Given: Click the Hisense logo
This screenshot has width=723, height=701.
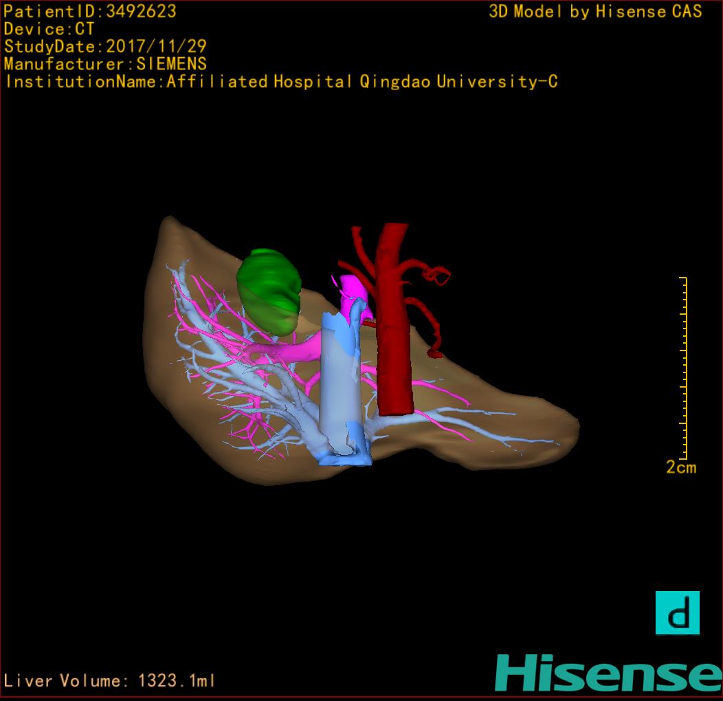Looking at the screenshot, I should pyautogui.click(x=608, y=673).
